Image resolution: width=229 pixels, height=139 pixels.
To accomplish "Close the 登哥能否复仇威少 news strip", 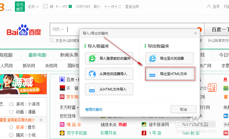I will (41, 120).
